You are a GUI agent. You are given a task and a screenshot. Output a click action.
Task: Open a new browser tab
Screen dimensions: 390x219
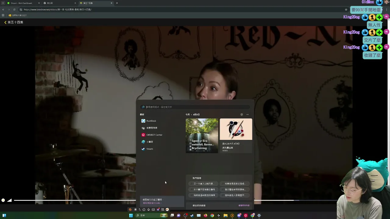pyautogui.click(x=117, y=3)
